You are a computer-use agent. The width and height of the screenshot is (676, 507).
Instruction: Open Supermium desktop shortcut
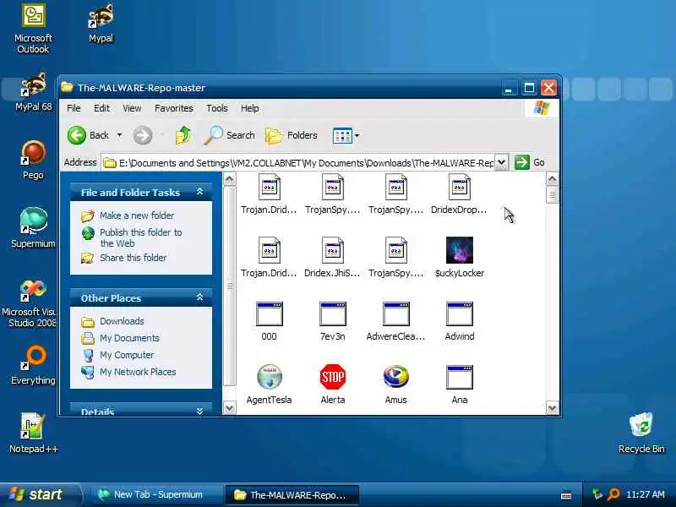pyautogui.click(x=33, y=228)
